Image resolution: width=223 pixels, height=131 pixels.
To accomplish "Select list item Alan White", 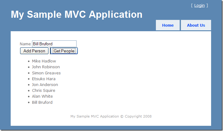I will click(42, 96).
